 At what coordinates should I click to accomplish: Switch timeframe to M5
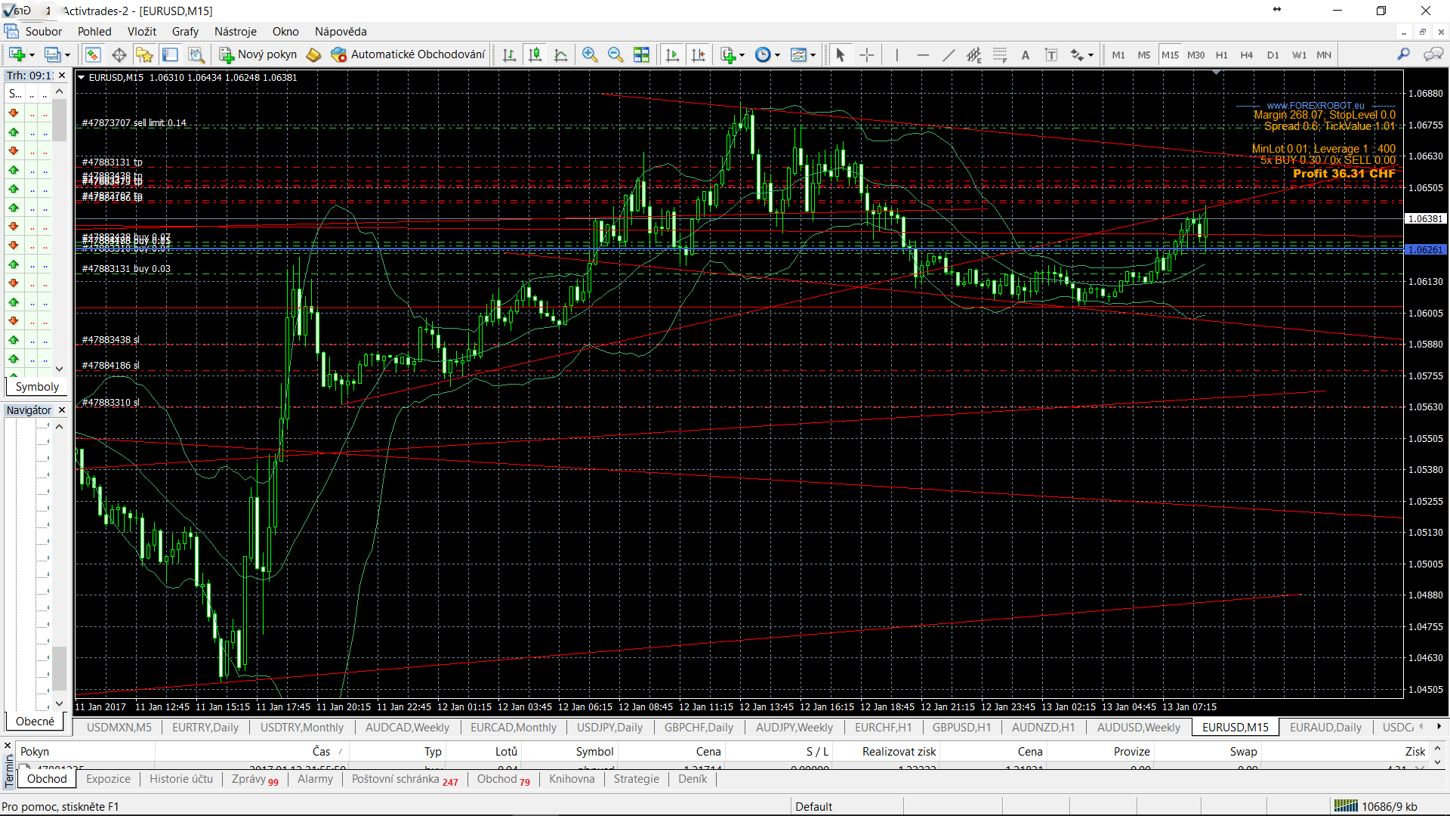[x=1144, y=54]
